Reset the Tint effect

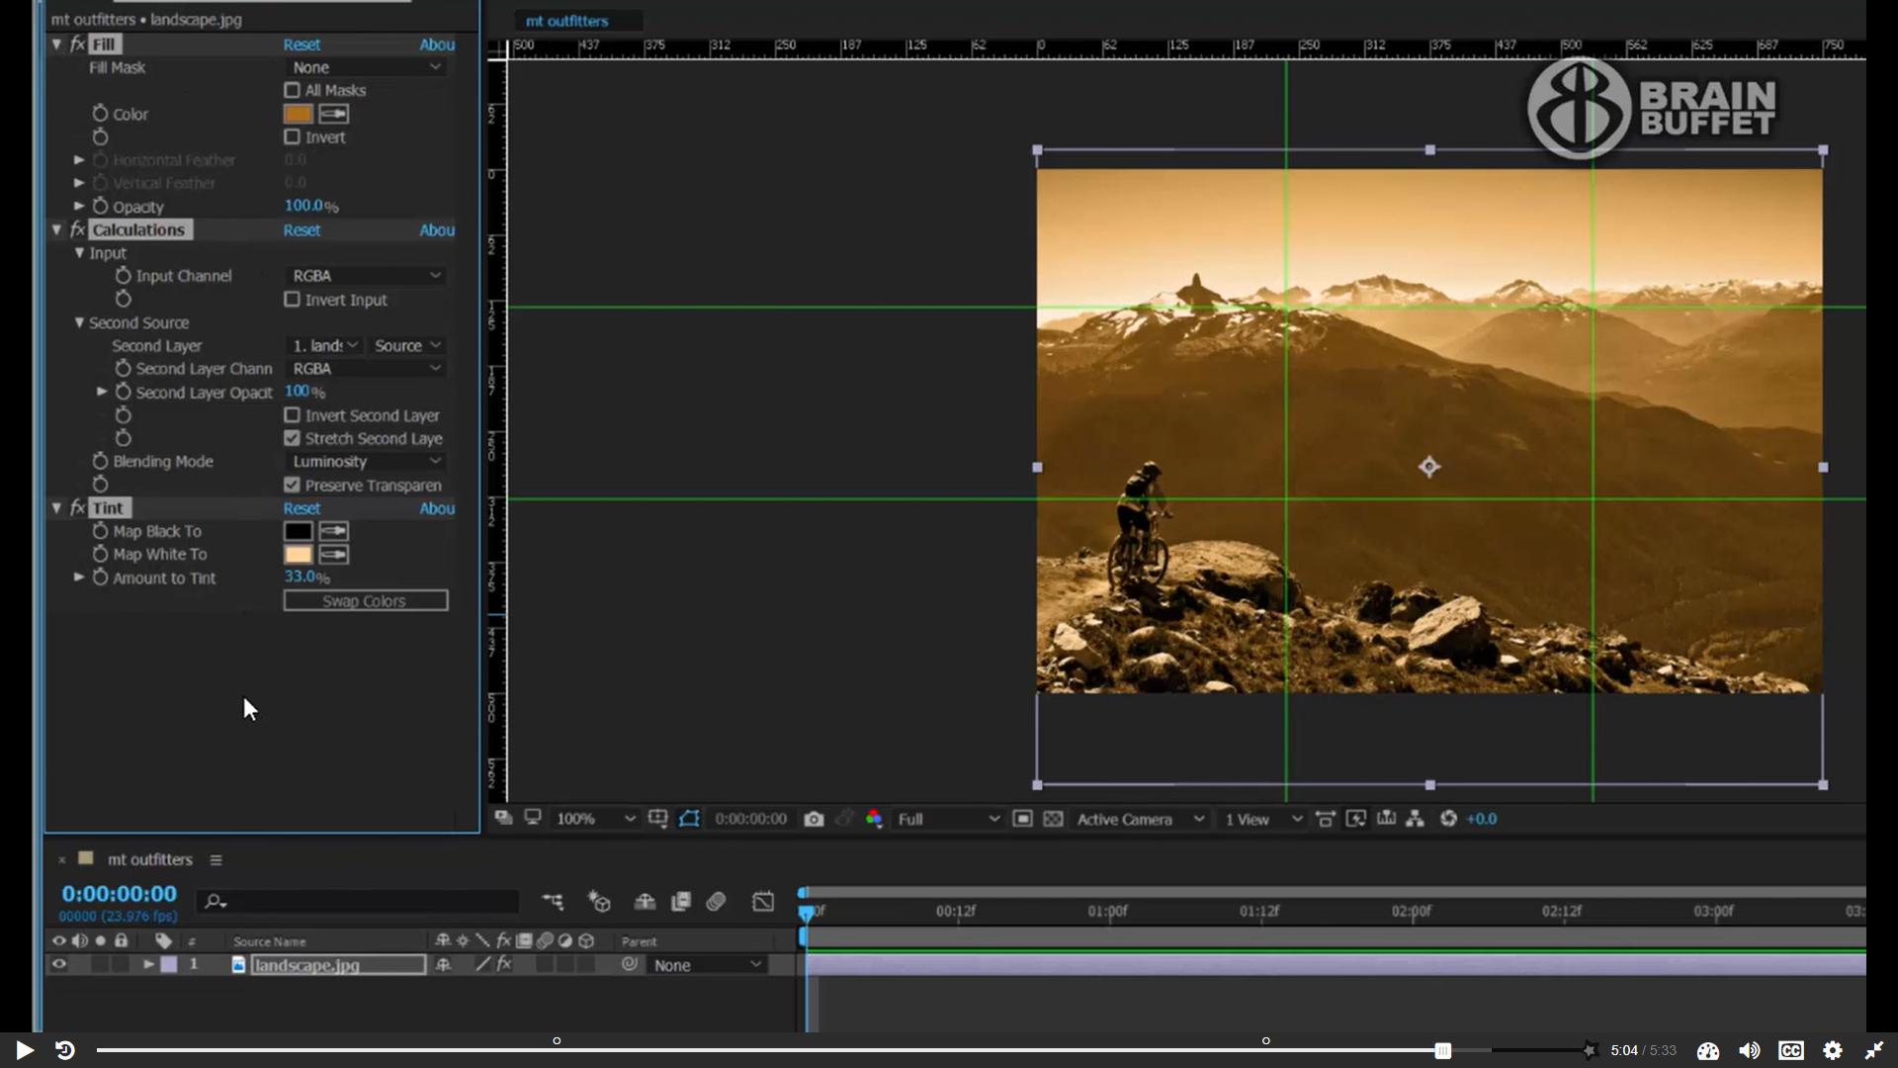302,508
